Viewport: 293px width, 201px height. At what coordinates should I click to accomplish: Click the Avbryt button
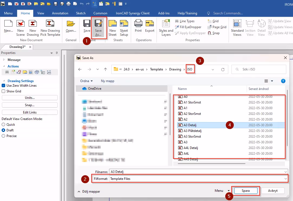[x=273, y=191]
